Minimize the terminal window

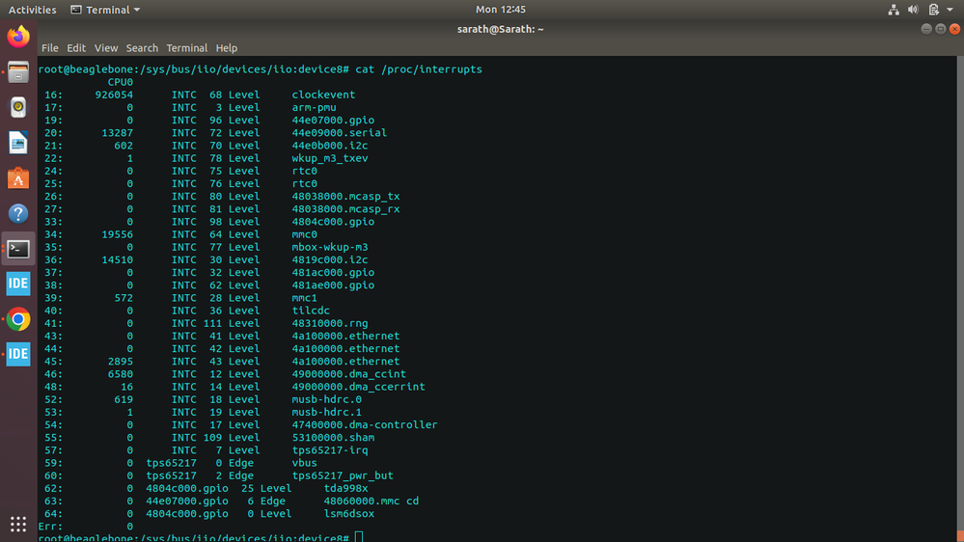coord(925,29)
